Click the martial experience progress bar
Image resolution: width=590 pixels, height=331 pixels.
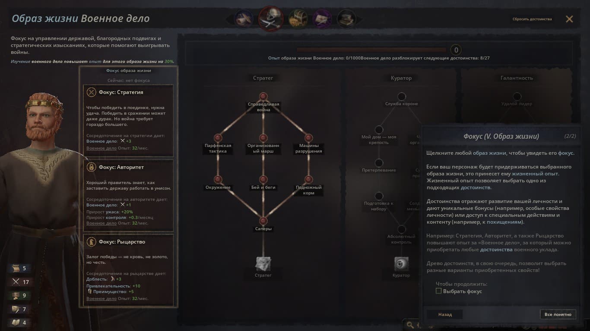(371, 50)
